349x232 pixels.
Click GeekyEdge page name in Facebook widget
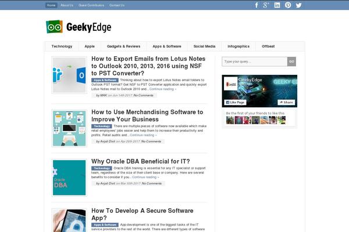(250, 80)
